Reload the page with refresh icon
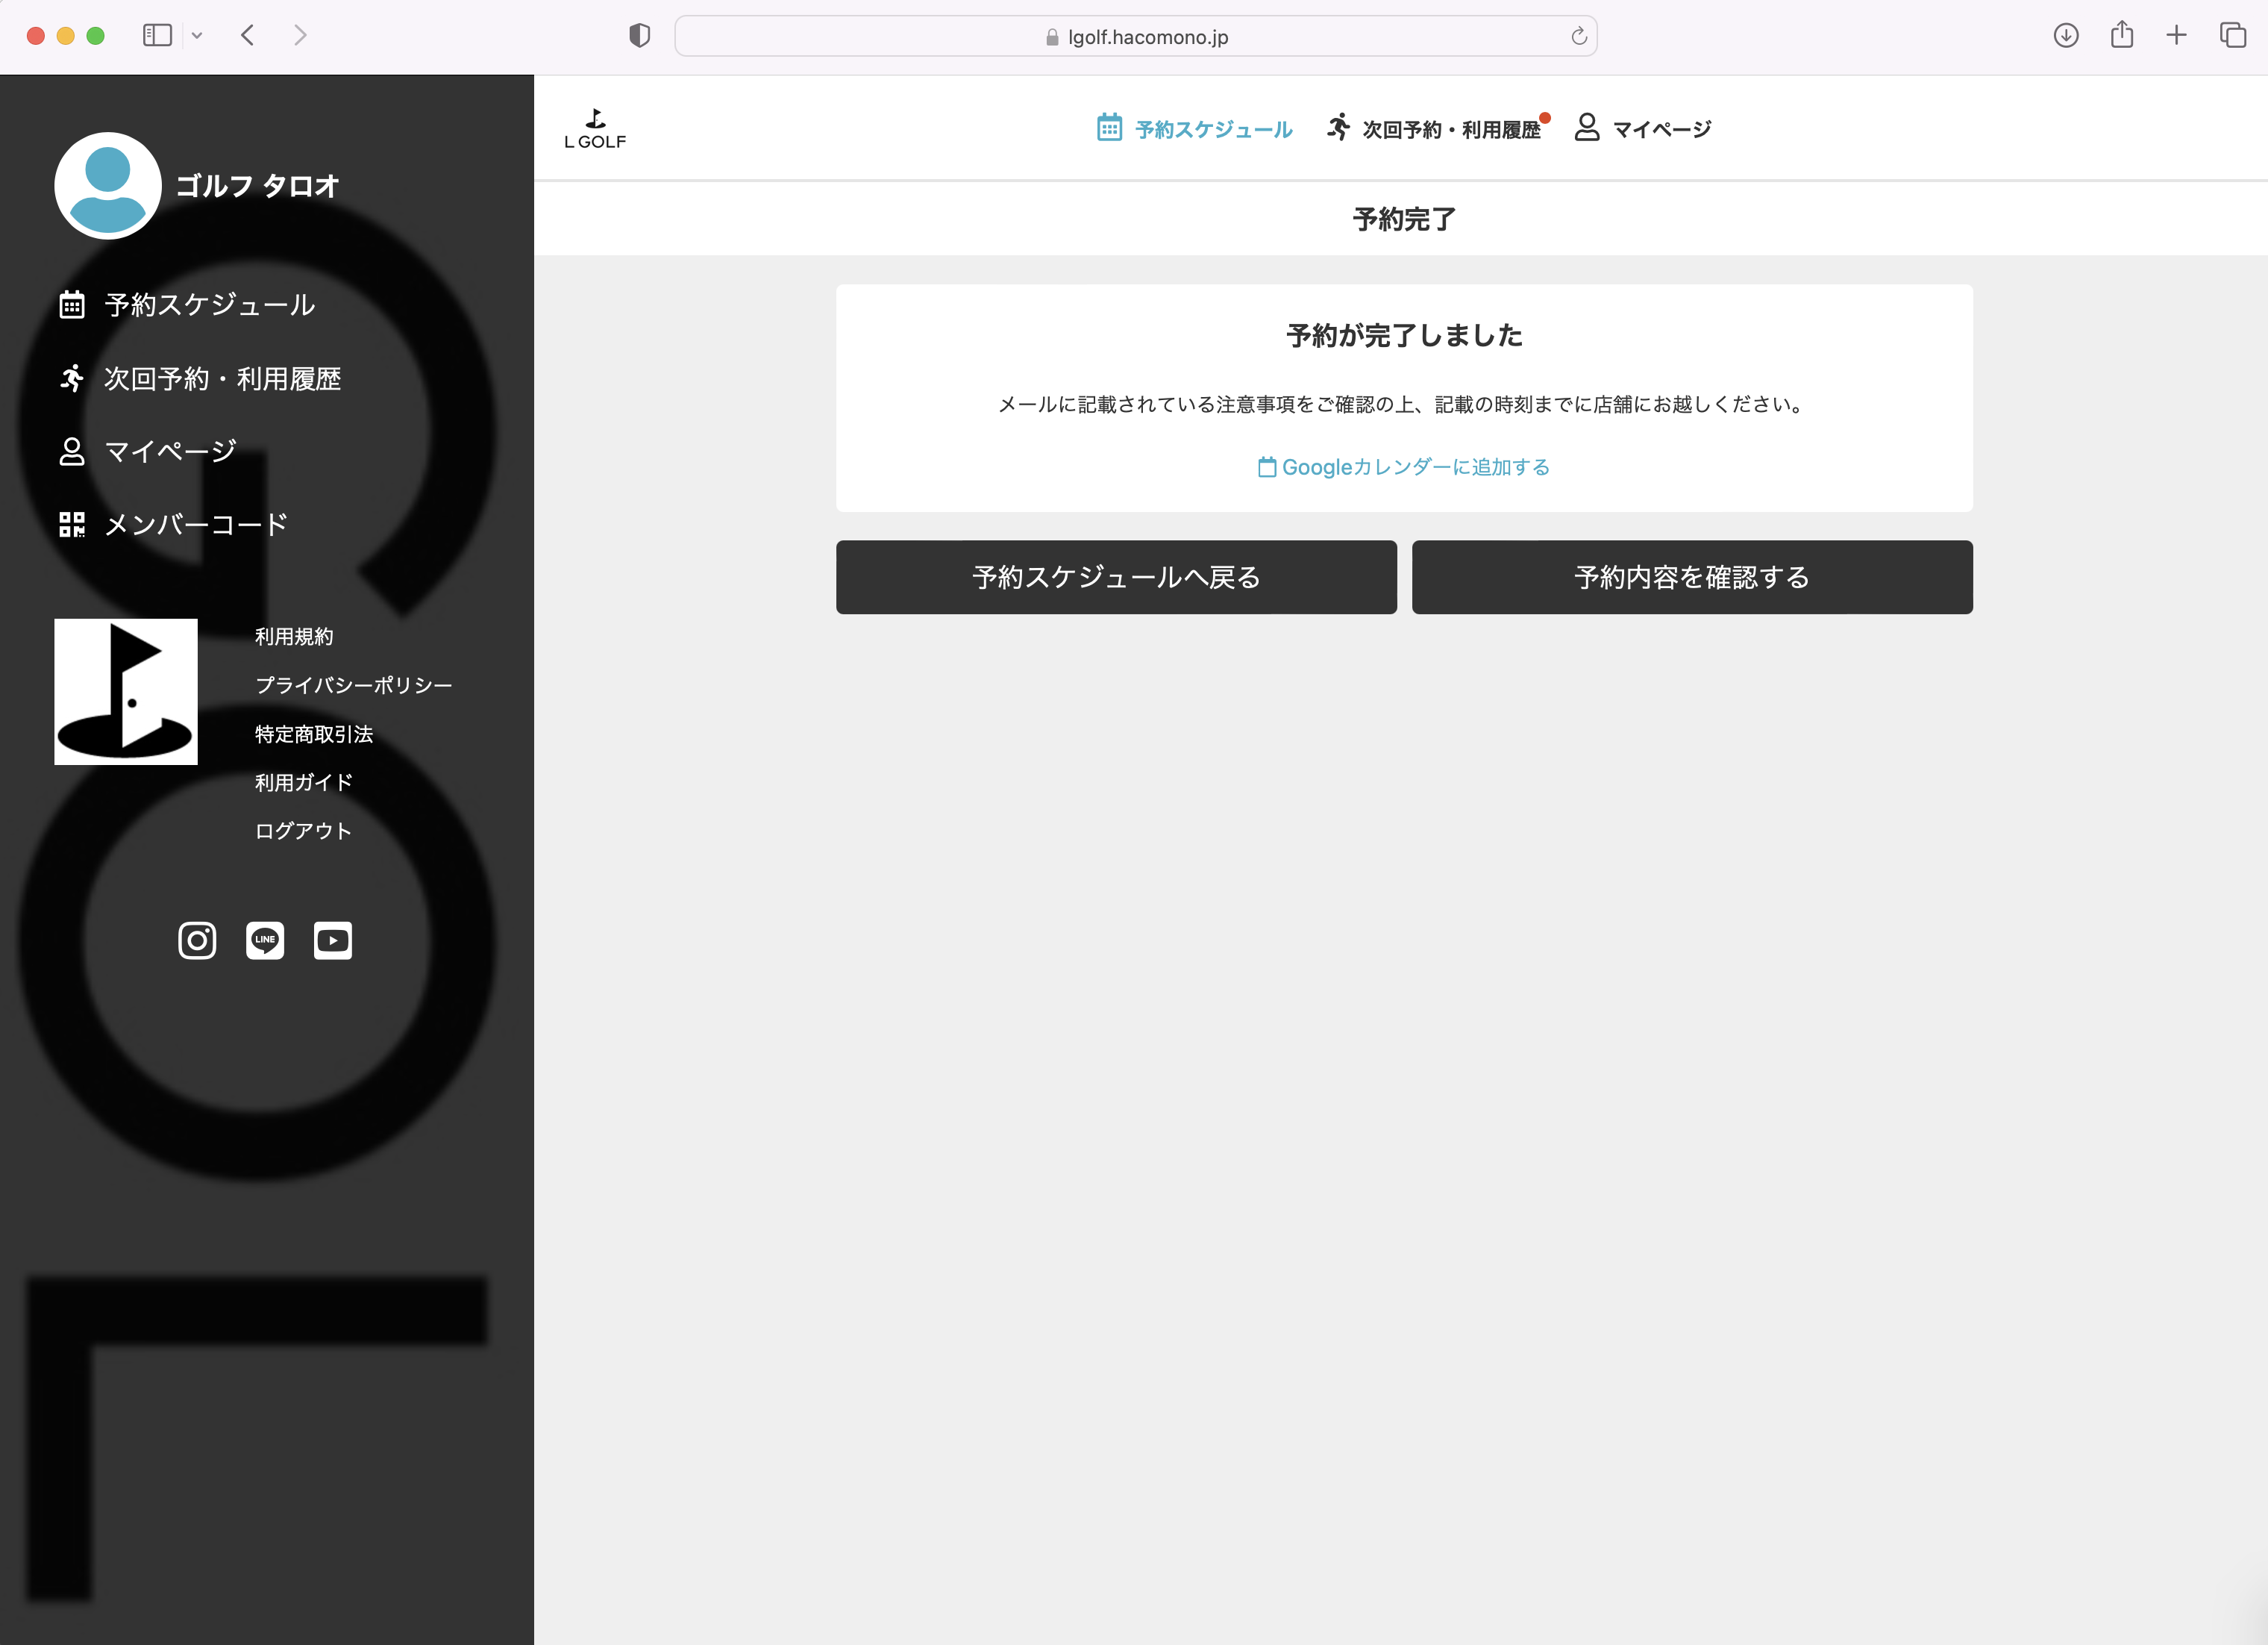 [1579, 37]
